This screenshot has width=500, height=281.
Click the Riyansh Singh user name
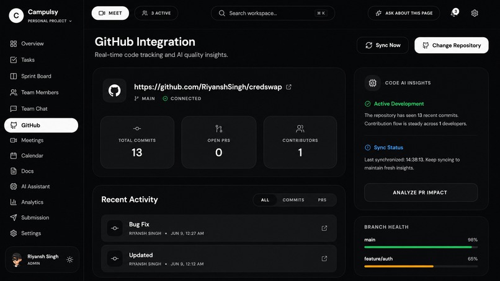tap(43, 256)
